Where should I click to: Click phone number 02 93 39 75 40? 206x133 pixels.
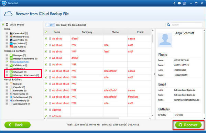pyautogui.click(x=181, y=60)
